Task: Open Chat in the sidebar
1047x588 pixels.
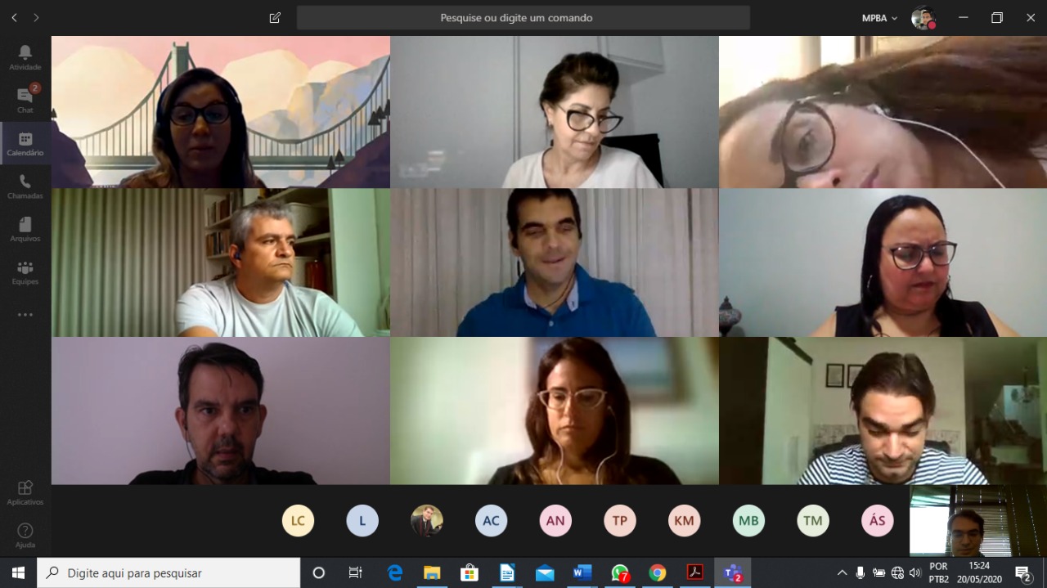Action: [x=25, y=100]
